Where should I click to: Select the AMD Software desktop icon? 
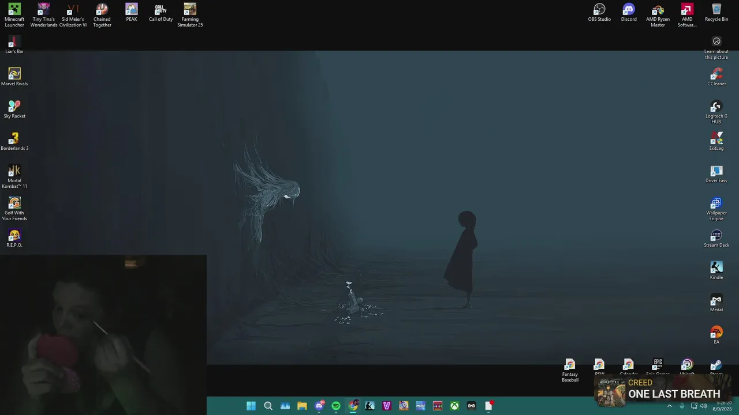tap(687, 15)
